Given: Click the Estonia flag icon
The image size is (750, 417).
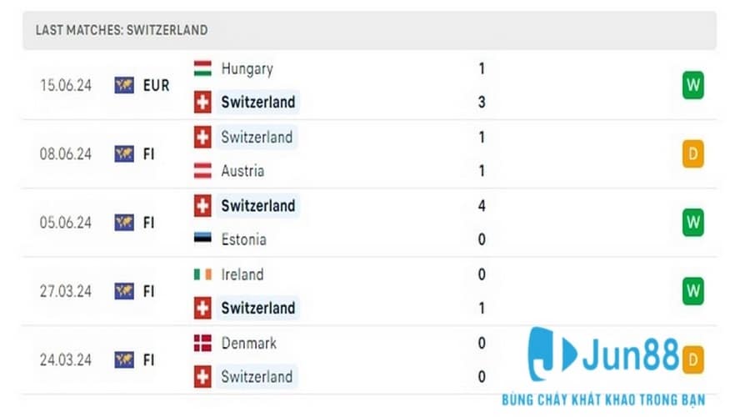Looking at the screenshot, I should [x=202, y=239].
